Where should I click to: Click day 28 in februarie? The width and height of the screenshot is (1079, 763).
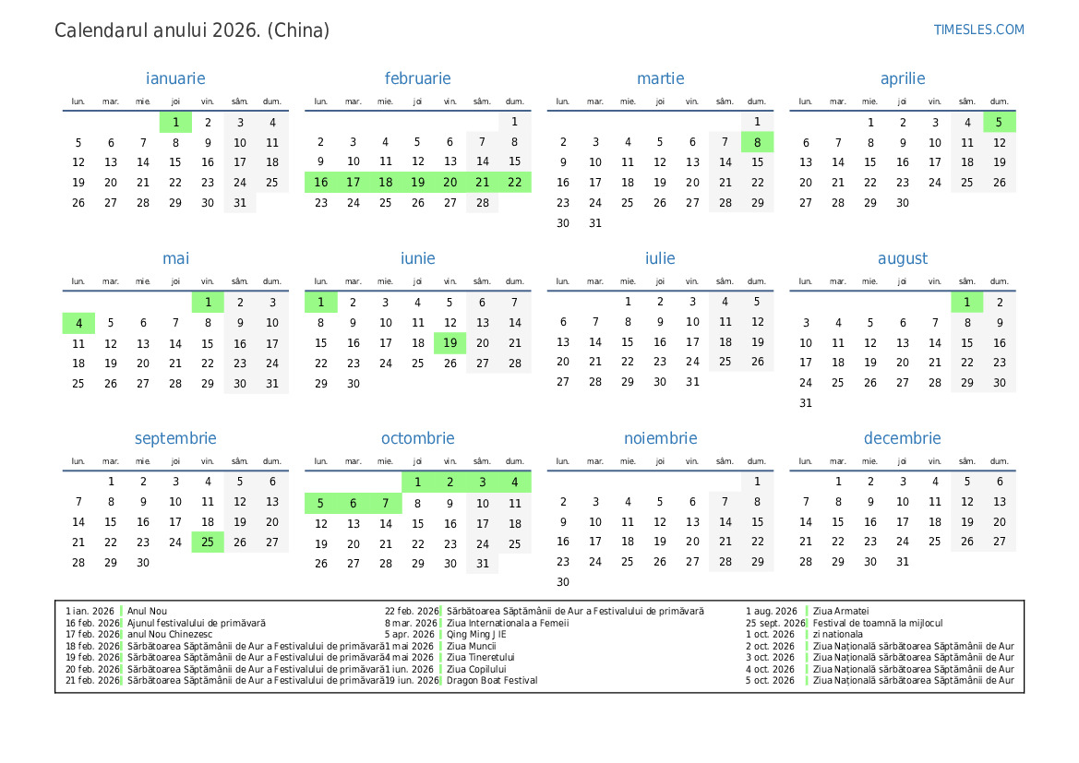483,203
